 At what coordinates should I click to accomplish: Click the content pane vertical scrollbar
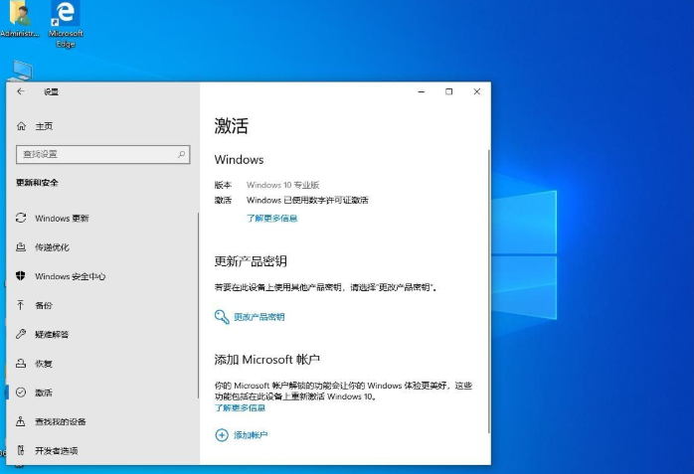489,292
